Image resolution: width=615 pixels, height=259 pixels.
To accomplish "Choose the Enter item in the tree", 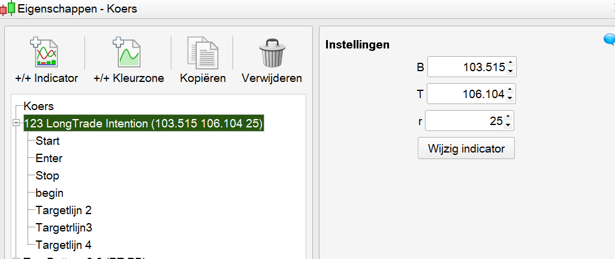I will pyautogui.click(x=49, y=159).
